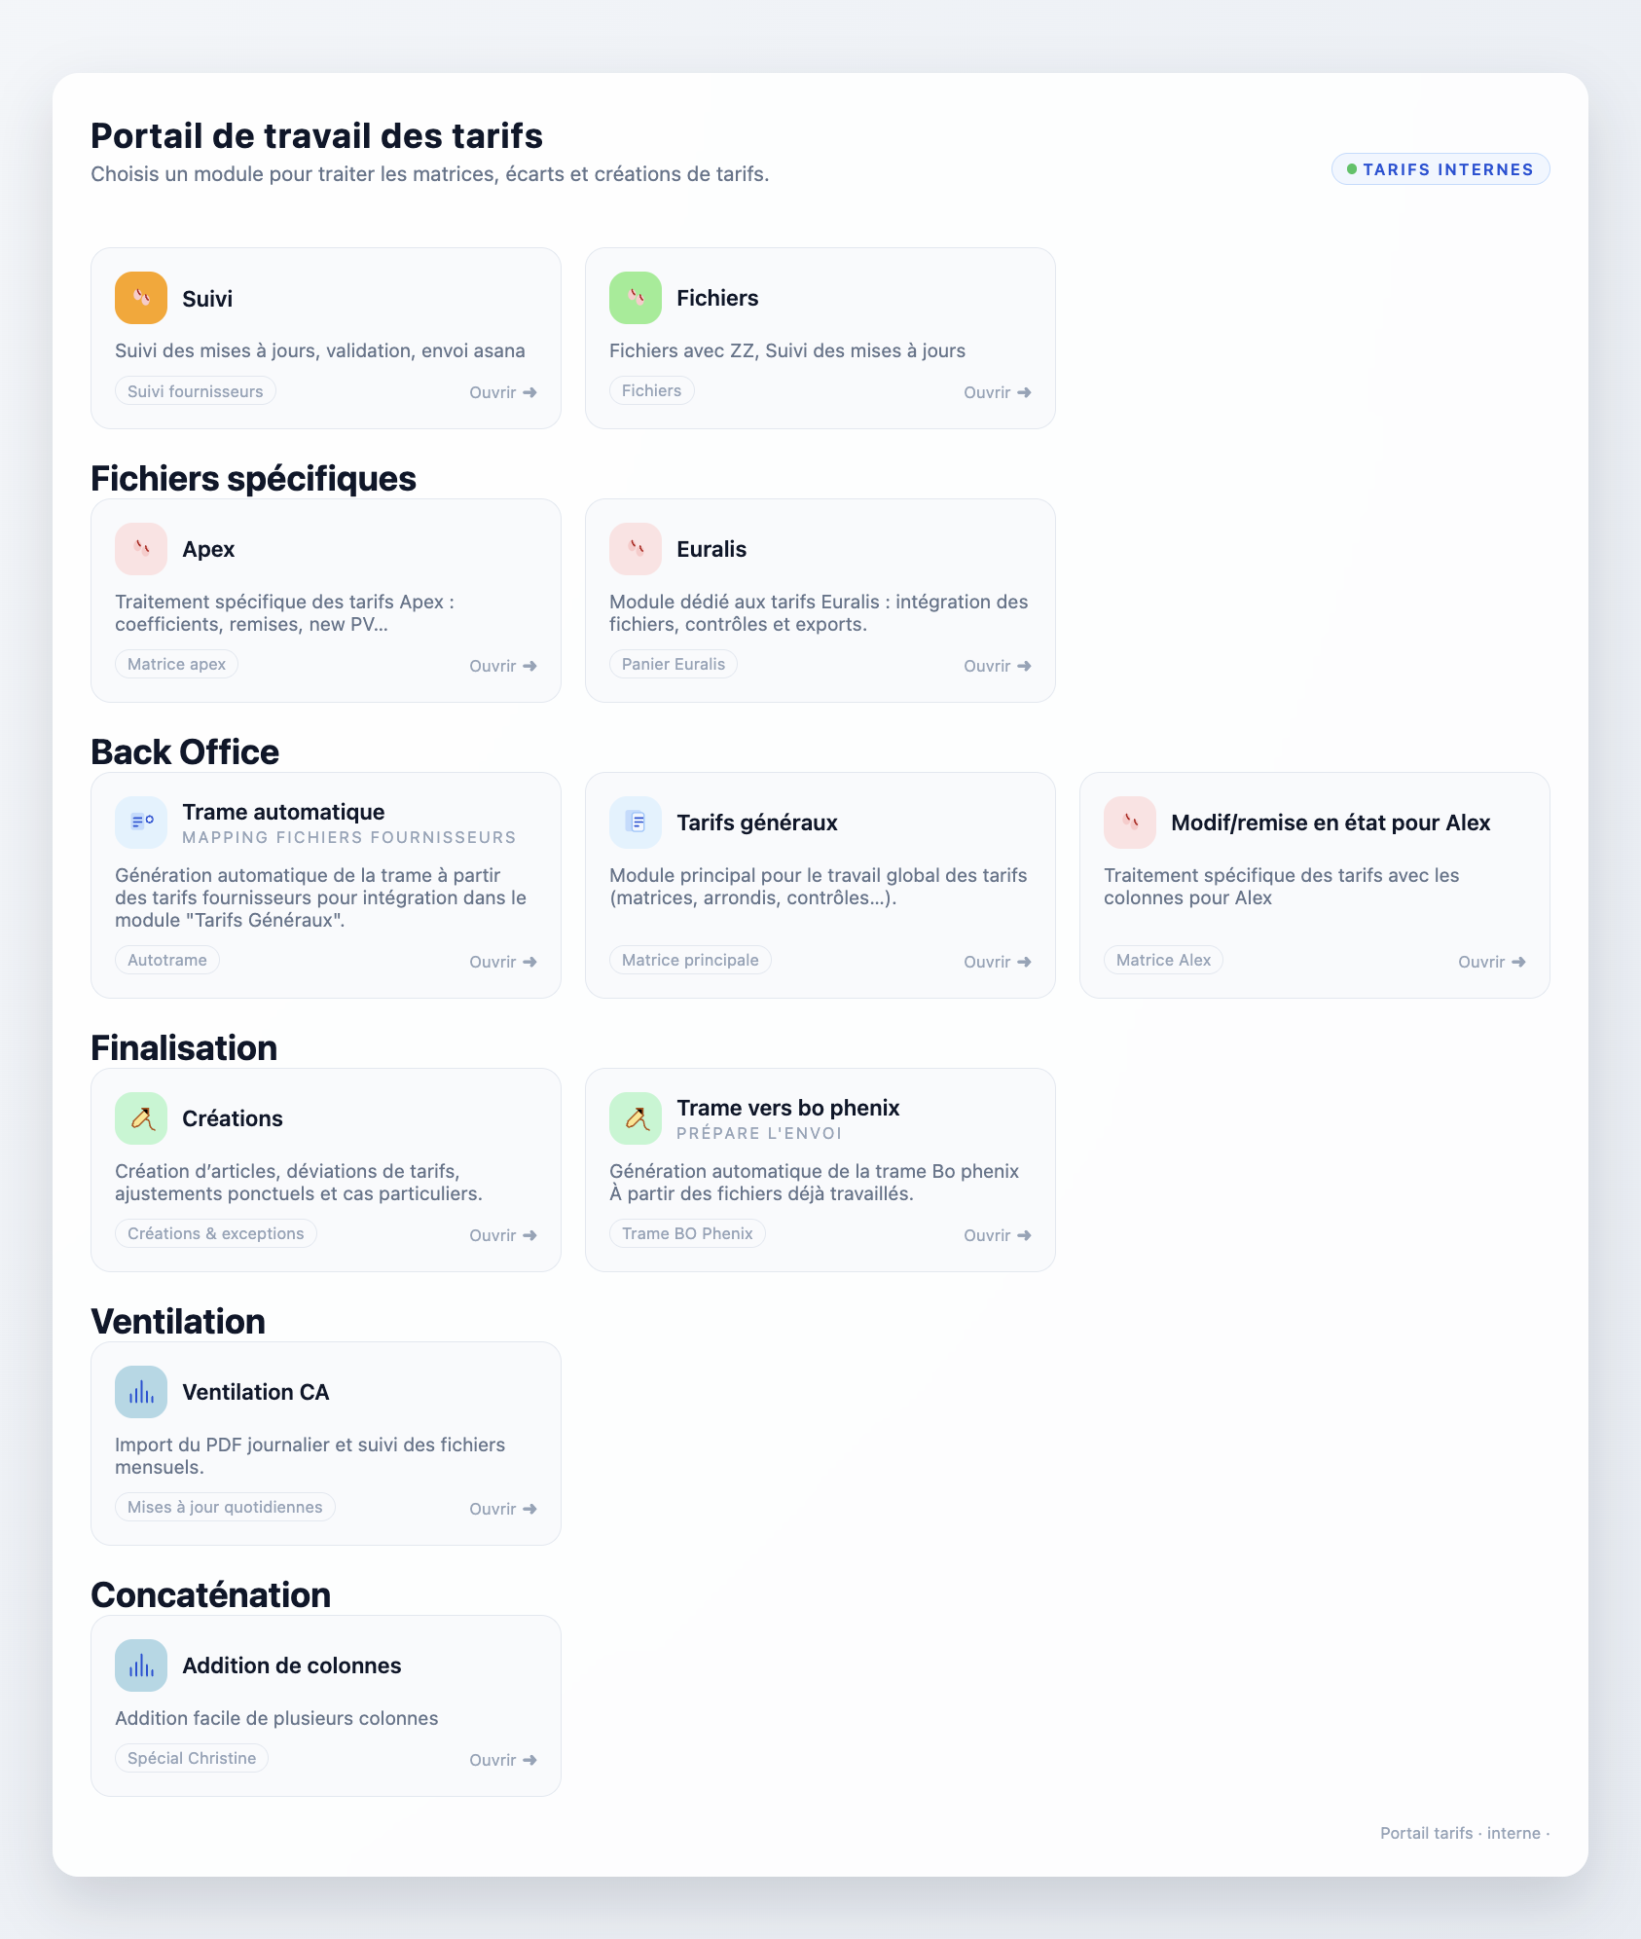Click the Mises à jour quotidiennes tag
1641x1939 pixels.
(x=225, y=1507)
